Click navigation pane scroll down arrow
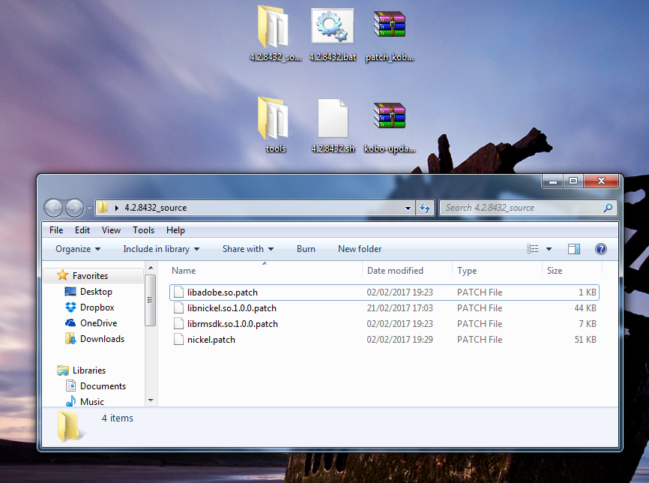Viewport: 649px width, 483px height. click(151, 400)
